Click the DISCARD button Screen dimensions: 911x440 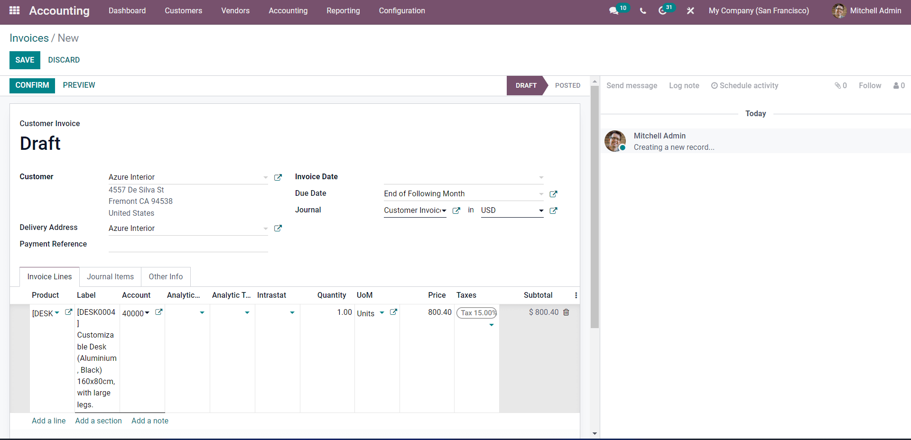pyautogui.click(x=64, y=60)
